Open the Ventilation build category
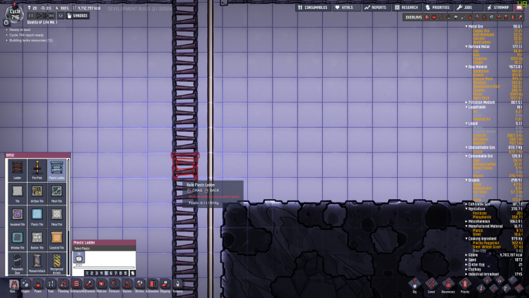529x298 pixels. click(76, 285)
